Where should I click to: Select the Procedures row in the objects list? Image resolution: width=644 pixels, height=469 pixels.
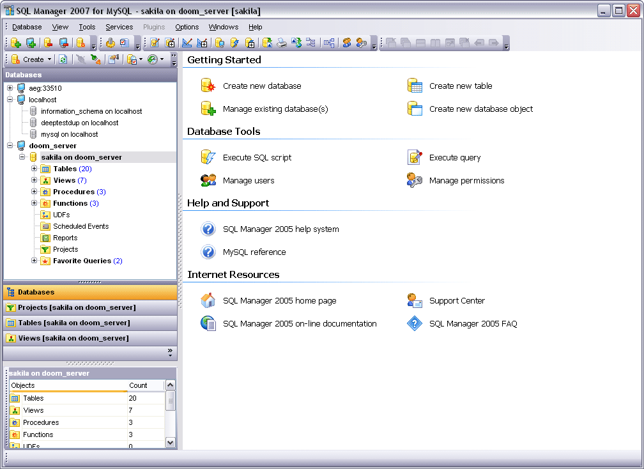click(87, 422)
